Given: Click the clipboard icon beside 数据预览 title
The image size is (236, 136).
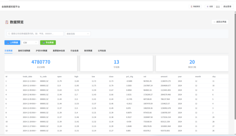Looking at the screenshot, I should pyautogui.click(x=7, y=22).
